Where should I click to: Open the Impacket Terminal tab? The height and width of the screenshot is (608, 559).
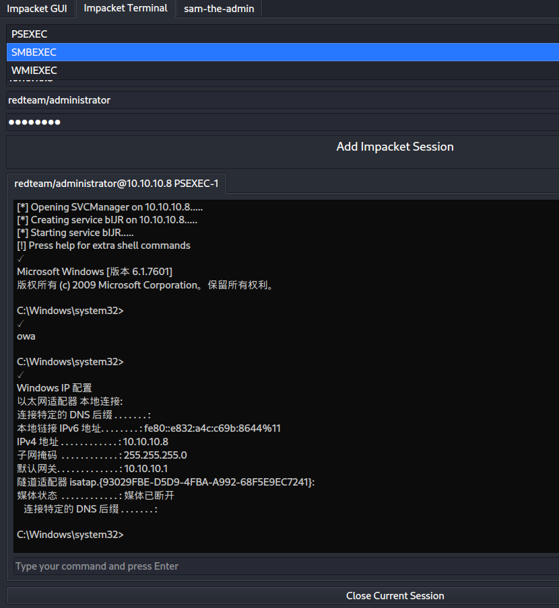[125, 9]
